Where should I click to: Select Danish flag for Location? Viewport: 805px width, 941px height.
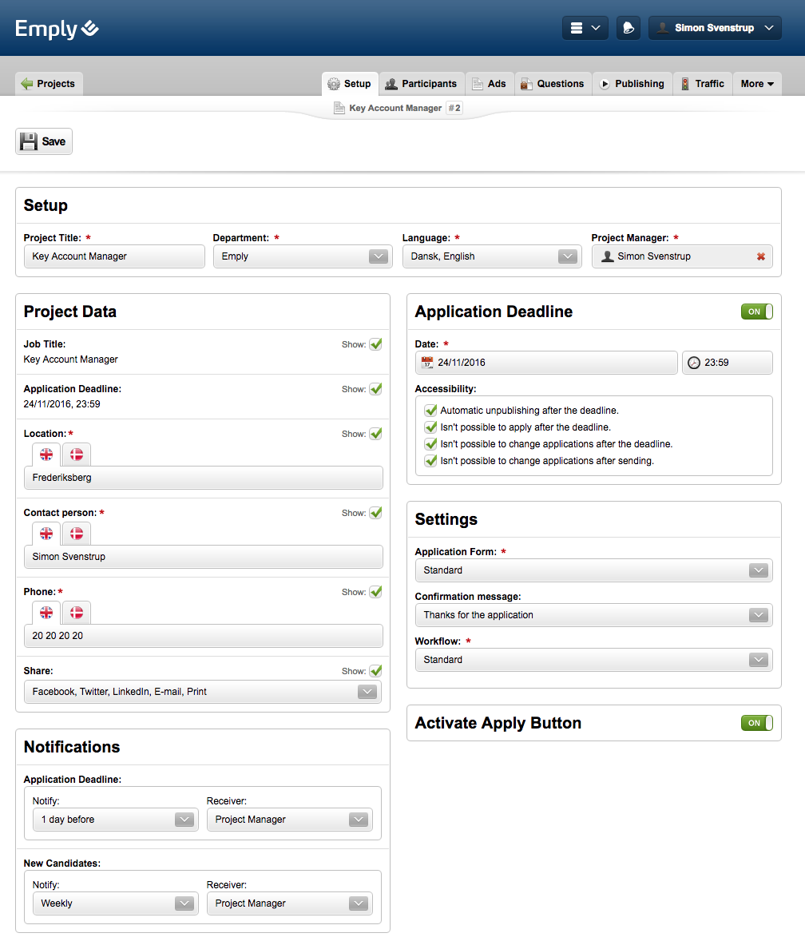pos(76,455)
